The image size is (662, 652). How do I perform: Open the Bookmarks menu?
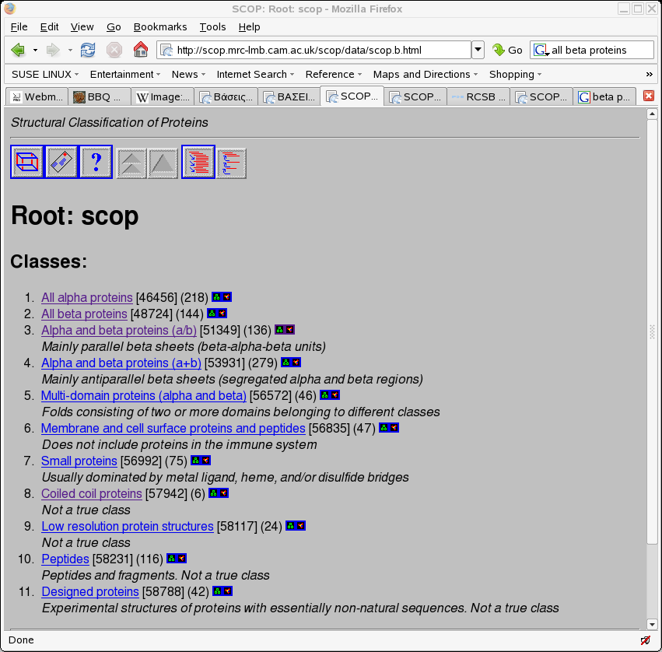pos(160,27)
